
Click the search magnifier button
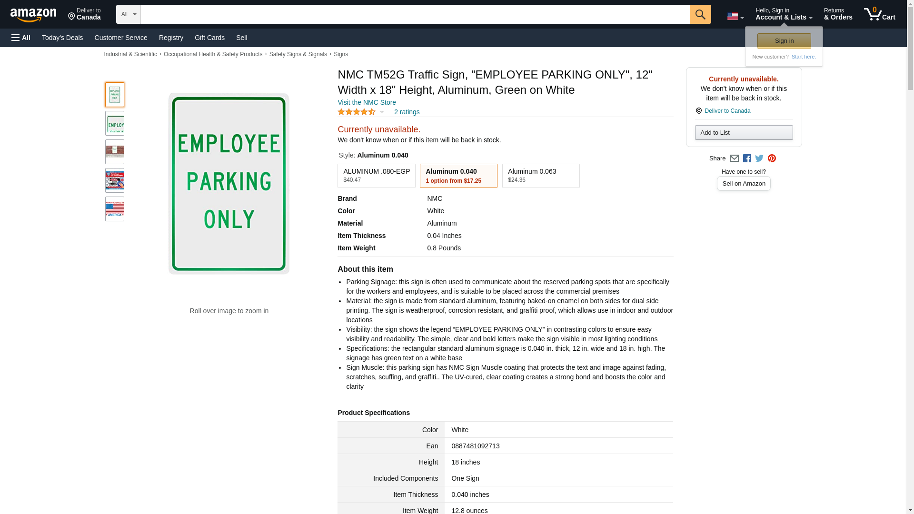click(x=700, y=14)
